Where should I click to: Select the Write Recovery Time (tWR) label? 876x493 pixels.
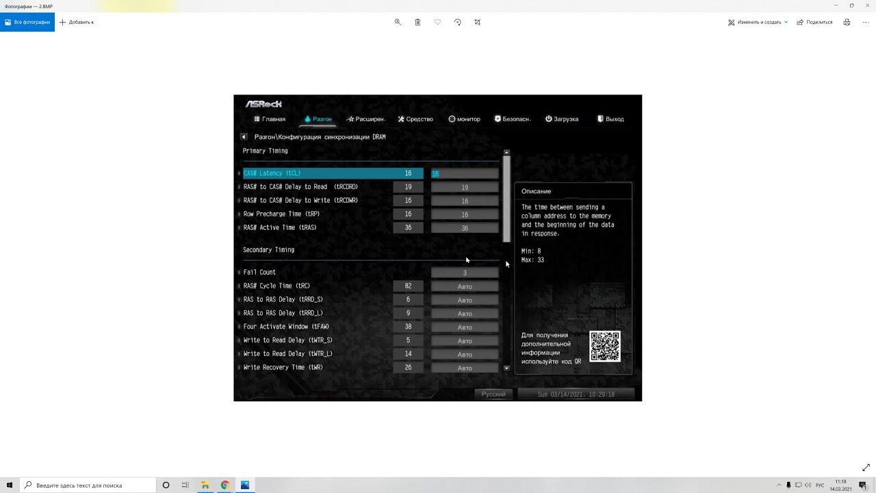tap(283, 368)
